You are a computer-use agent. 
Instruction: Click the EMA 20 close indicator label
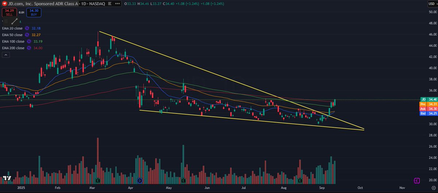pyautogui.click(x=13, y=28)
